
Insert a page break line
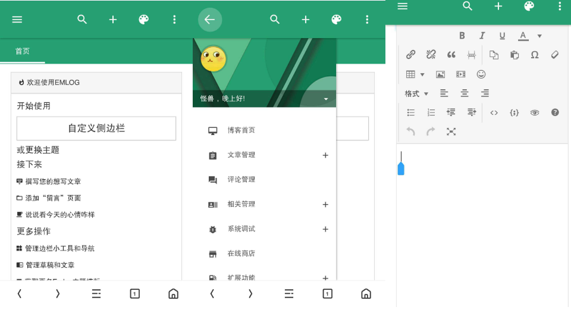(x=472, y=55)
